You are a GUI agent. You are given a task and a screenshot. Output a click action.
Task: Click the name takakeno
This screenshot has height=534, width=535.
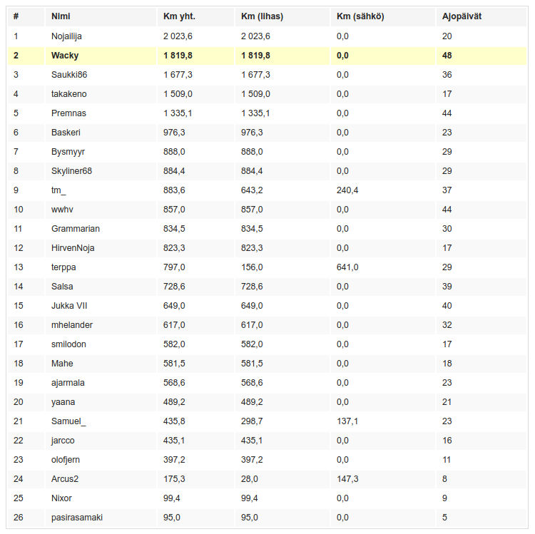(x=69, y=94)
